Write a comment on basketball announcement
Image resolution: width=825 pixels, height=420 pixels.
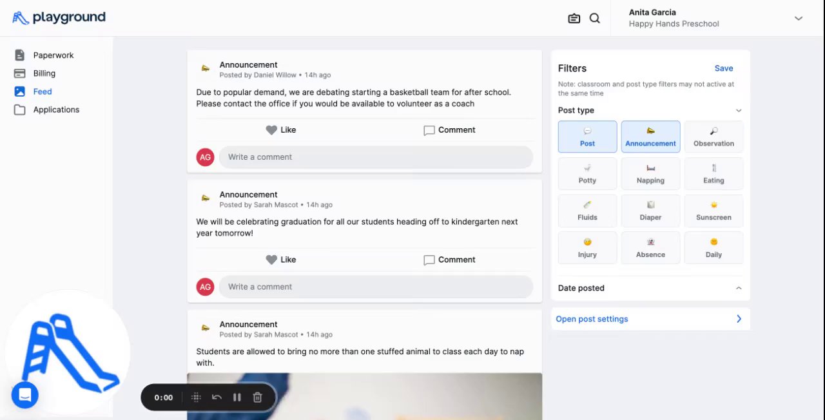(x=376, y=157)
